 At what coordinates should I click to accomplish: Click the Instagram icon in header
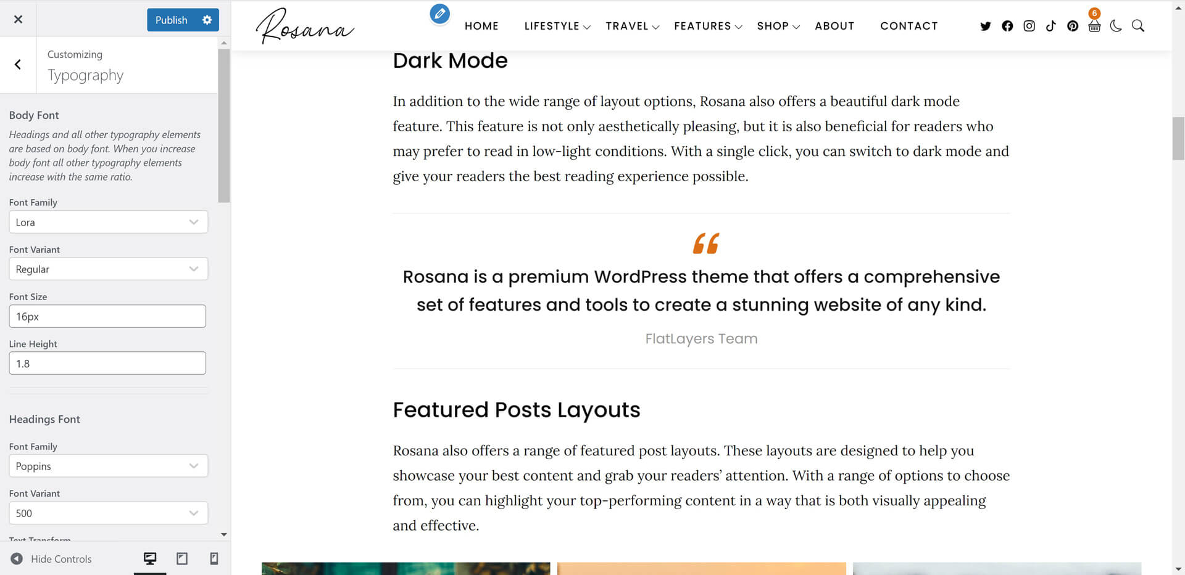tap(1029, 26)
